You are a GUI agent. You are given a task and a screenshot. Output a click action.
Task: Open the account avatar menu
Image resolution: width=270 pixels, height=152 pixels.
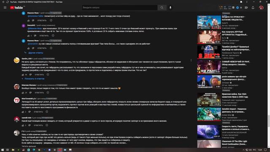pyautogui.click(x=261, y=8)
